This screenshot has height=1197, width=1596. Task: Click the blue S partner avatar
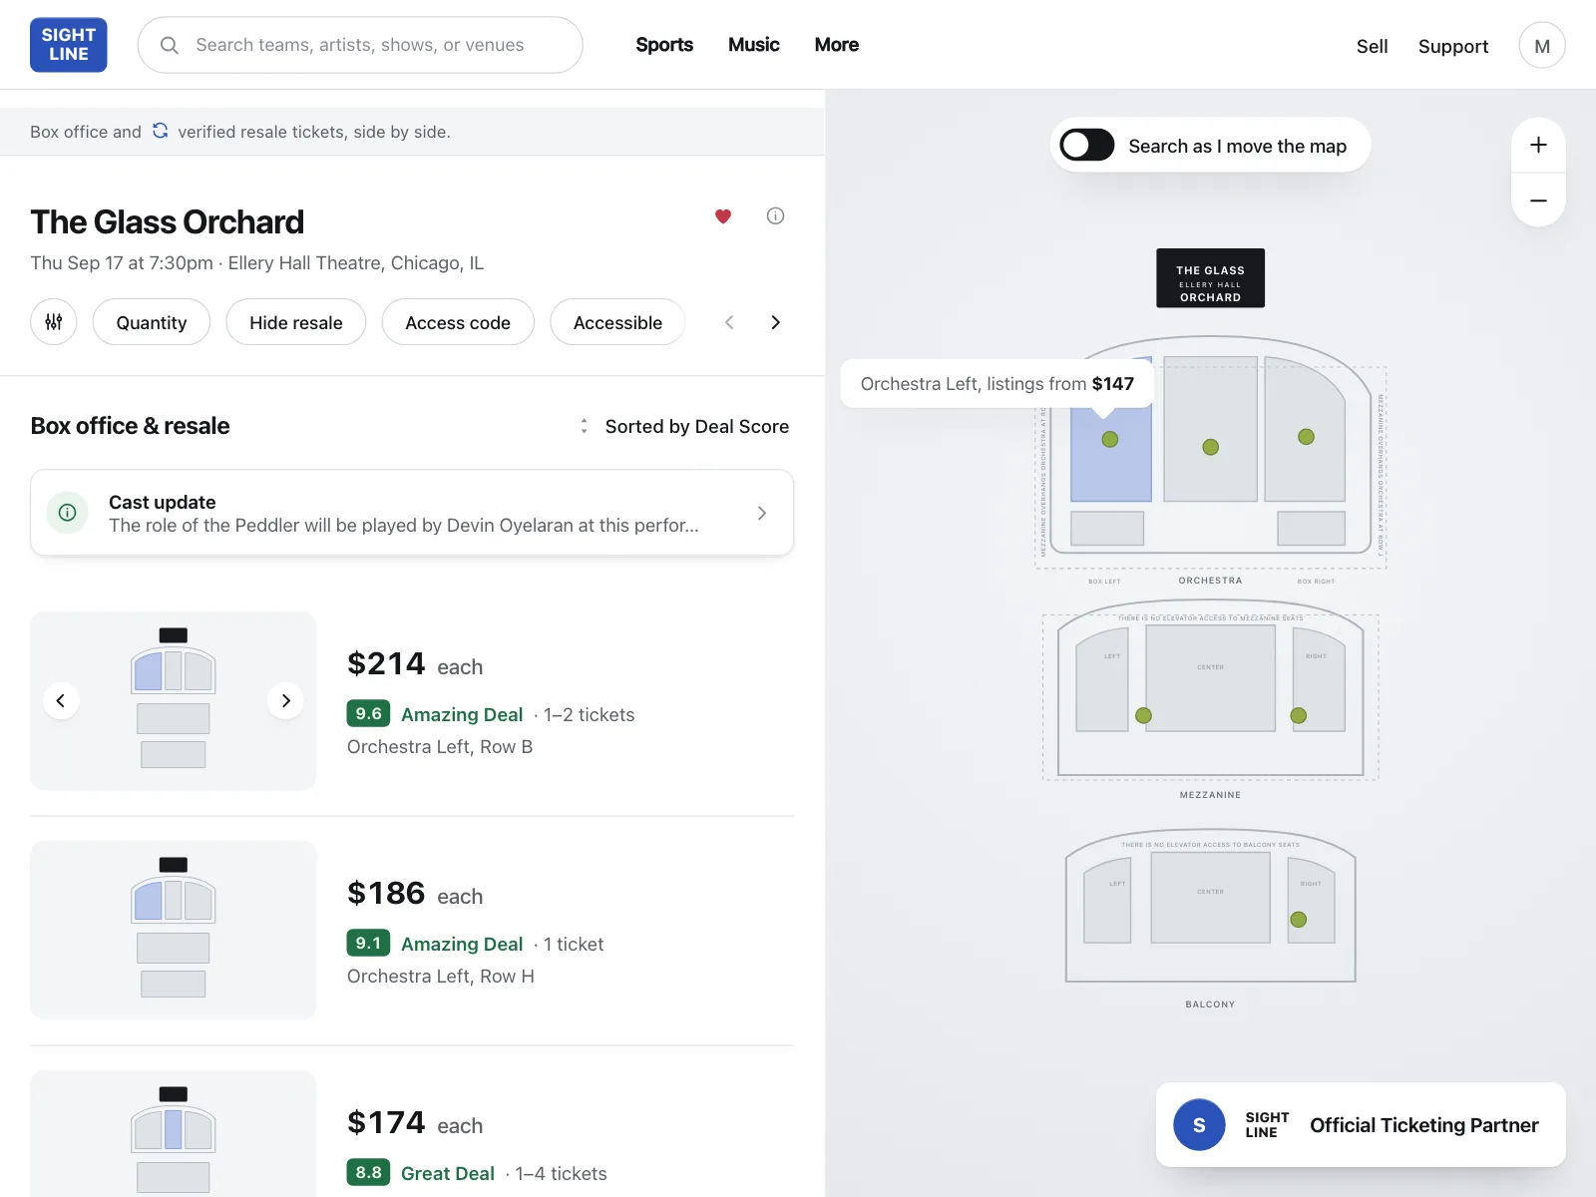1200,1125
